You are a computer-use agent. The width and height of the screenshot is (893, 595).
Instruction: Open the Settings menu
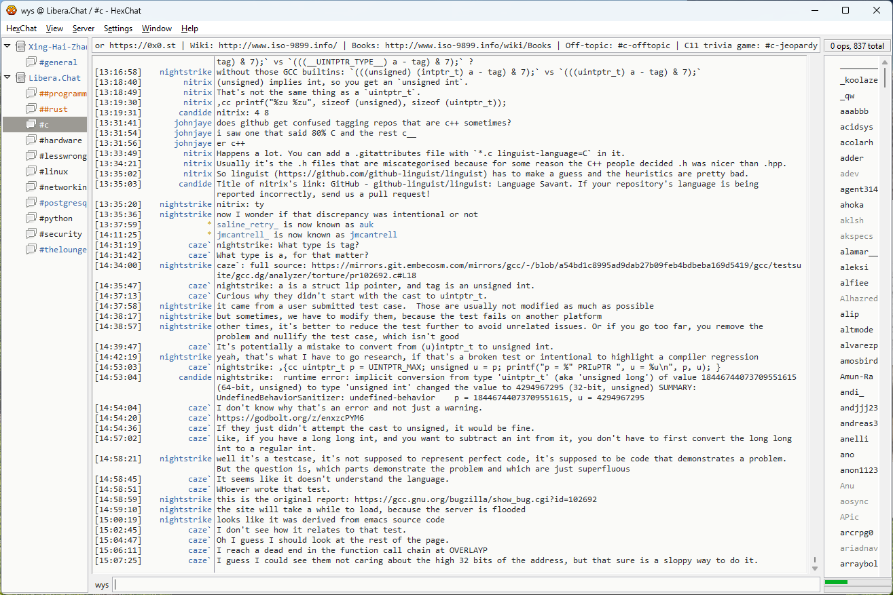pyautogui.click(x=118, y=28)
